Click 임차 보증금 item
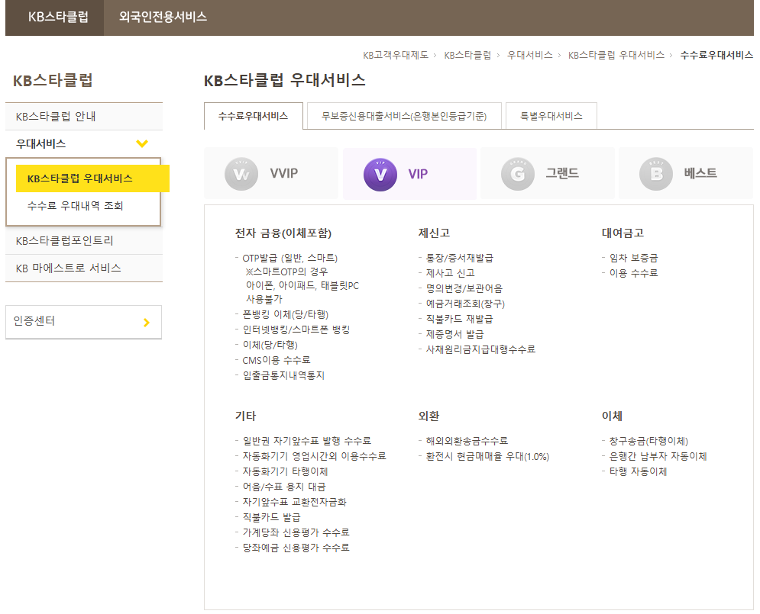Viewport: 760px width, 614px height. (x=633, y=259)
